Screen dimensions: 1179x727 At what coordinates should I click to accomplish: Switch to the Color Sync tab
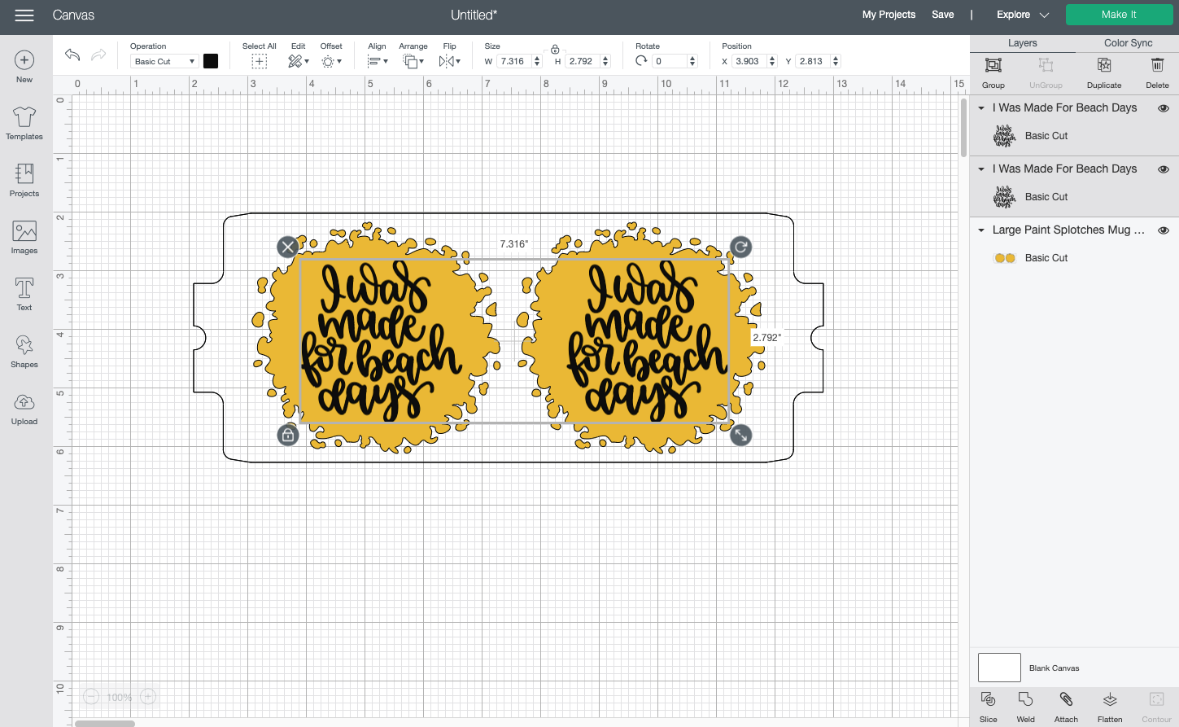tap(1128, 43)
